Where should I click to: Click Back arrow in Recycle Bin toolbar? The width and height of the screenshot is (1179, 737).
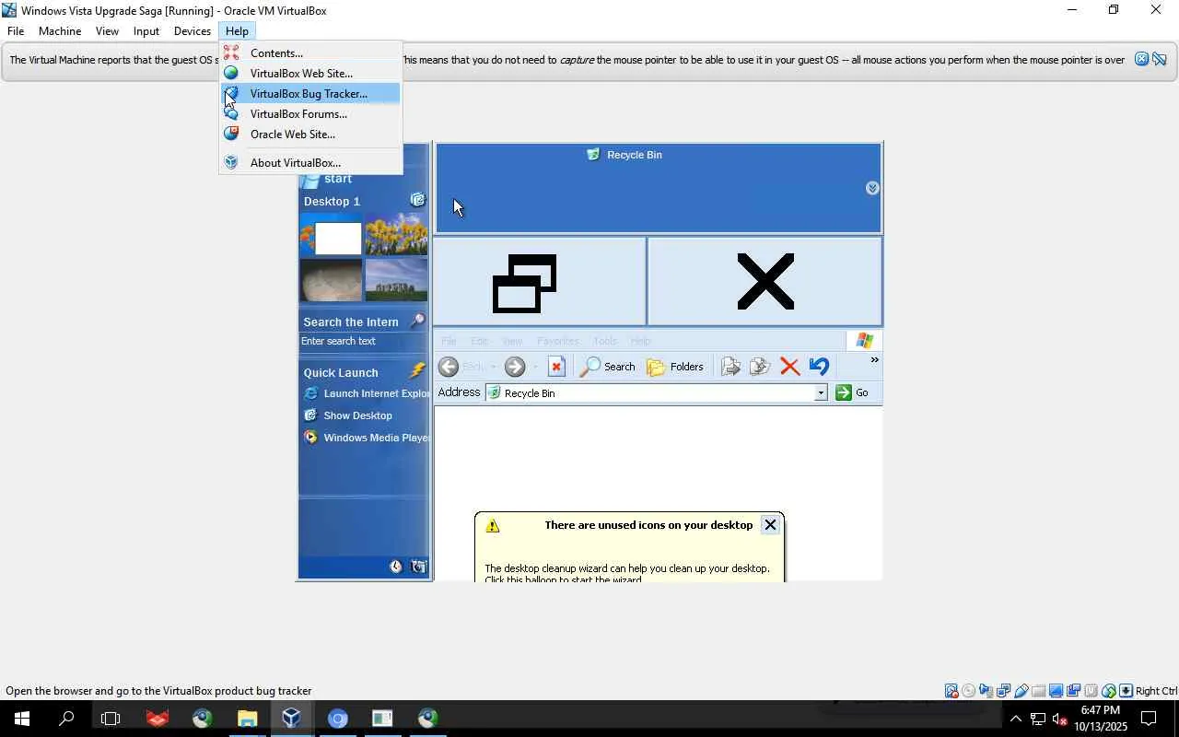tap(449, 367)
